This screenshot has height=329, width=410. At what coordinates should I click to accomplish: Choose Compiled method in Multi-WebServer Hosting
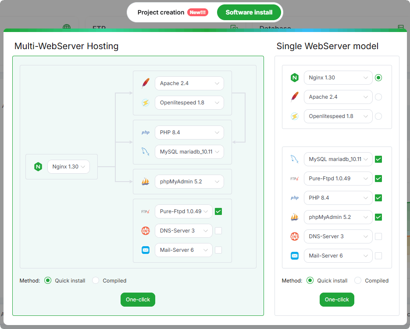tap(96, 280)
